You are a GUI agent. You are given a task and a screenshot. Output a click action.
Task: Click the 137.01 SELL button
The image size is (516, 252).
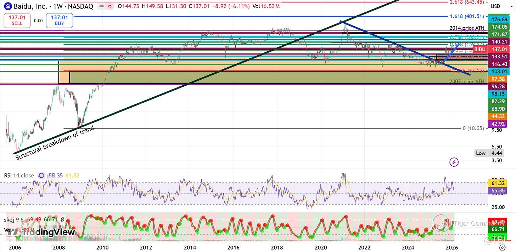[17, 20]
